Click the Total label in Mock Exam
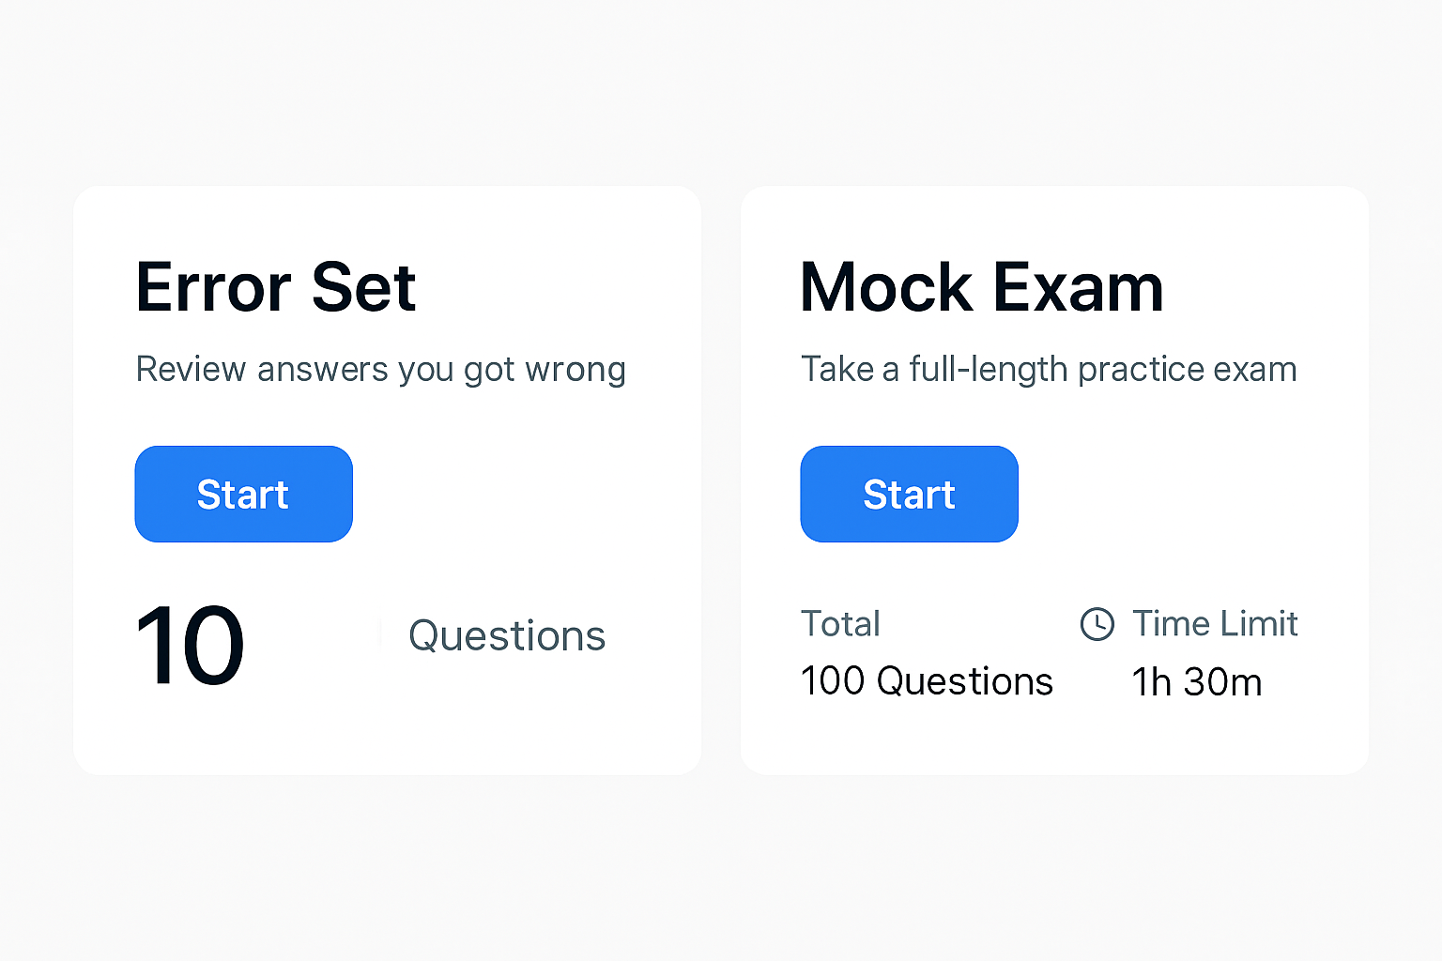Viewport: 1442px width, 961px height. (x=840, y=624)
